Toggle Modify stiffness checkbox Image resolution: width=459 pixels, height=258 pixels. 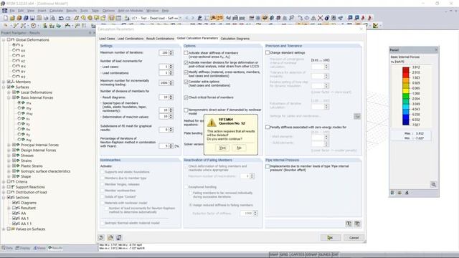(x=186, y=72)
